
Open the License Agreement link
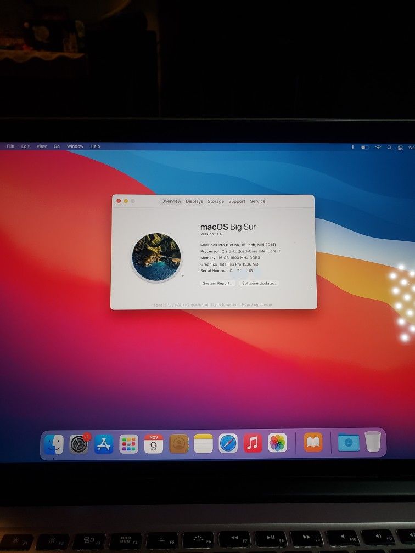click(x=256, y=304)
